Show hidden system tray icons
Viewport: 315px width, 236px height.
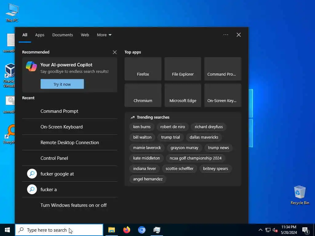260,230
